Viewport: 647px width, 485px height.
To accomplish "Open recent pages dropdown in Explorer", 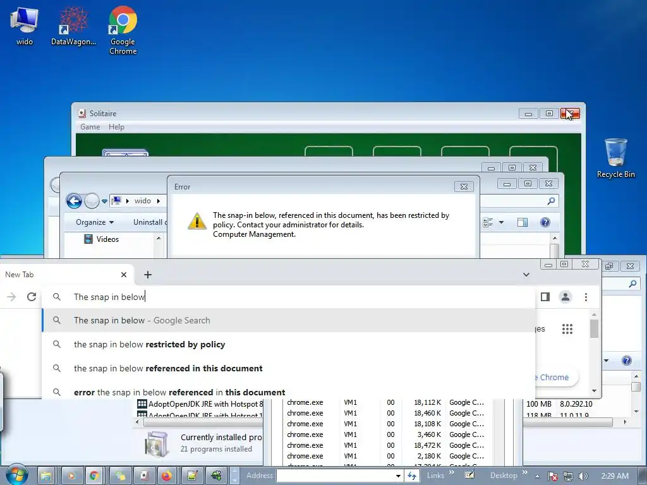I will 104,201.
